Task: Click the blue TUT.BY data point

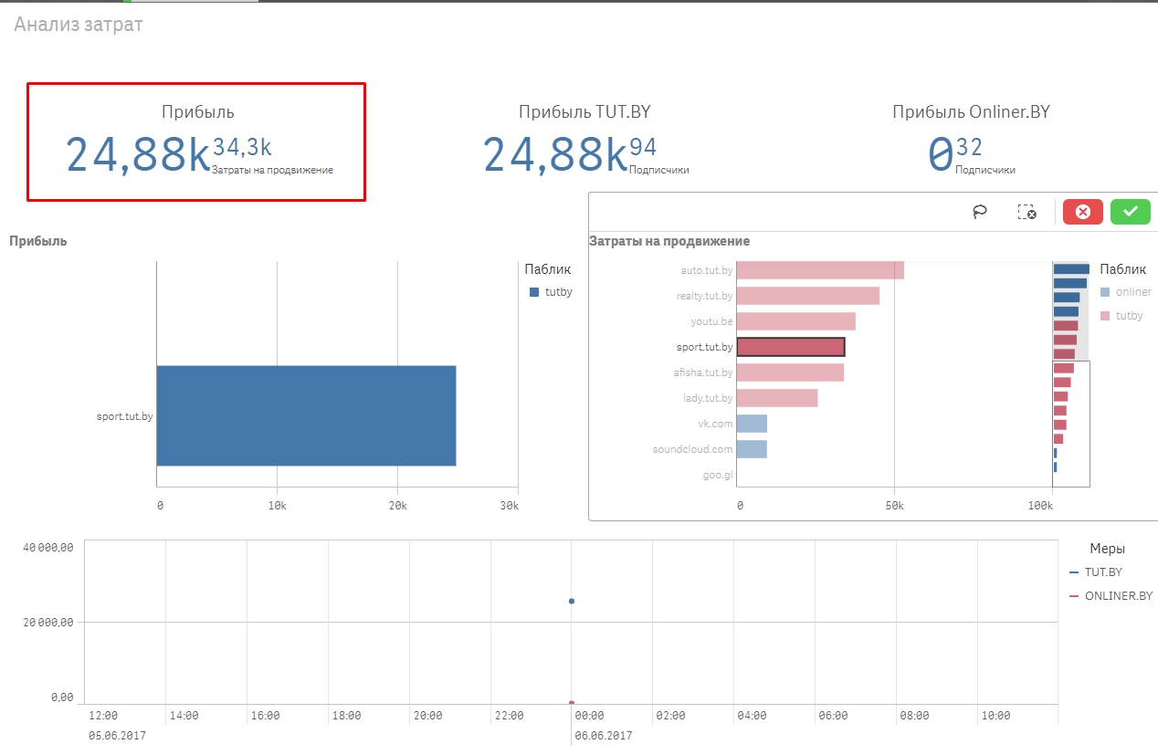Action: click(572, 601)
